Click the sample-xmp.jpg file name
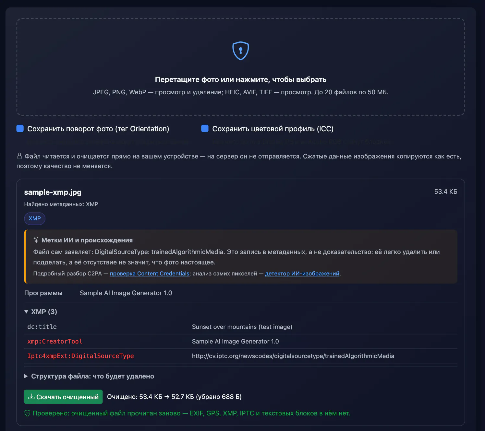This screenshot has width=485, height=431. 53,192
